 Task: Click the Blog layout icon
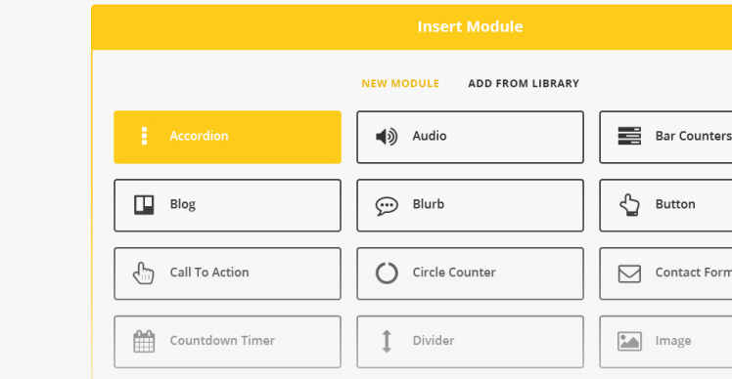(x=144, y=205)
